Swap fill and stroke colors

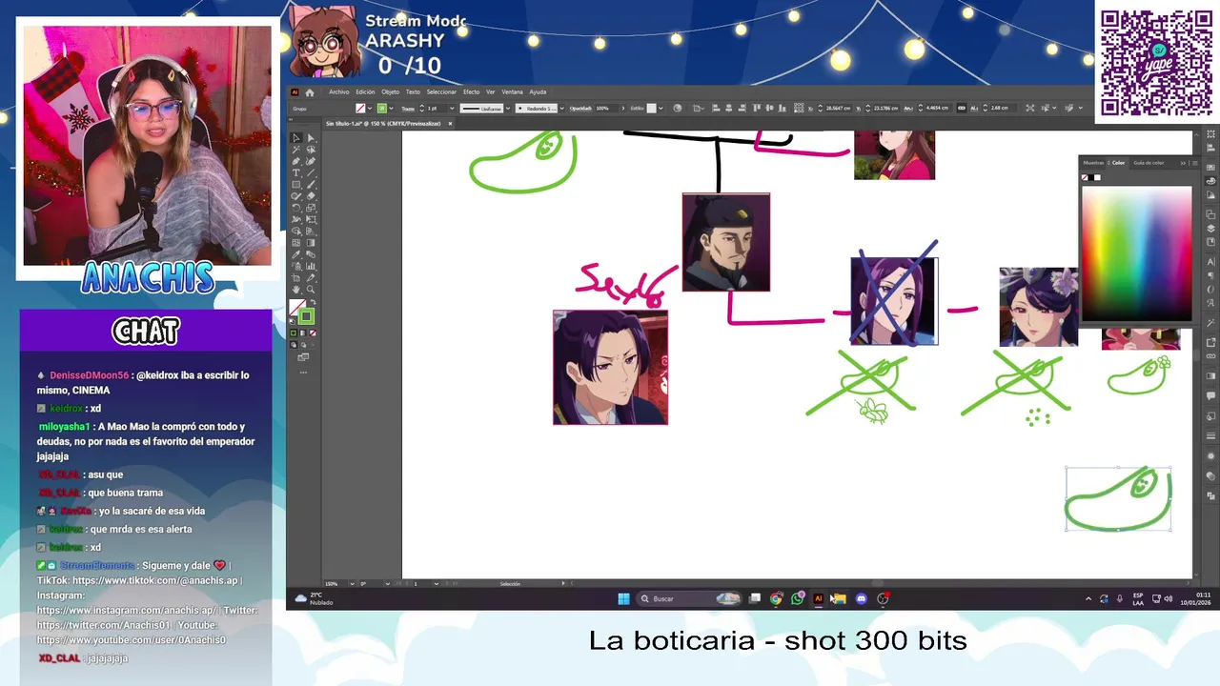click(314, 302)
